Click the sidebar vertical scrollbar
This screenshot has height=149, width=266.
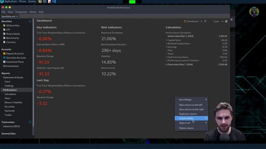coord(33,73)
